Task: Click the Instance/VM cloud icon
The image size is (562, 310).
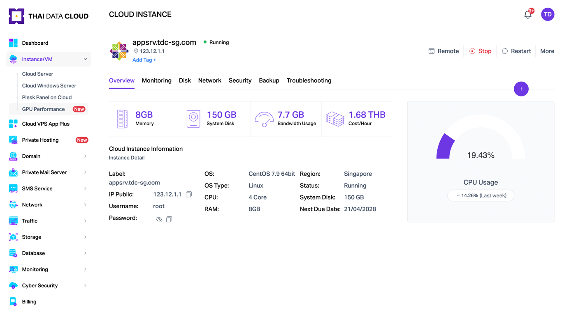Action: (x=13, y=59)
